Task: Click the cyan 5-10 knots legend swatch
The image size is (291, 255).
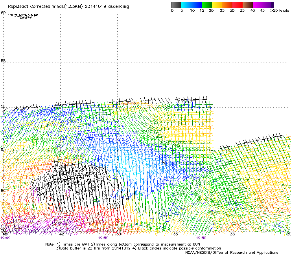Action: point(186,5)
